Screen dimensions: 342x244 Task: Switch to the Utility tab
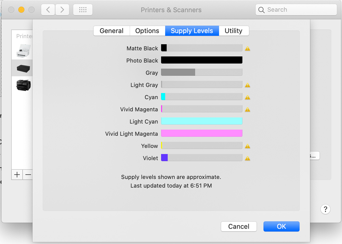(234, 31)
